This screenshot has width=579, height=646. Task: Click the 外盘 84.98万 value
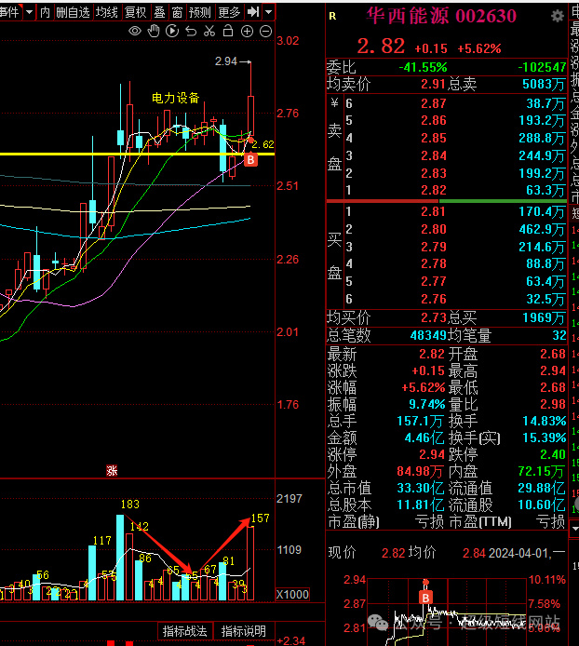pyautogui.click(x=420, y=471)
